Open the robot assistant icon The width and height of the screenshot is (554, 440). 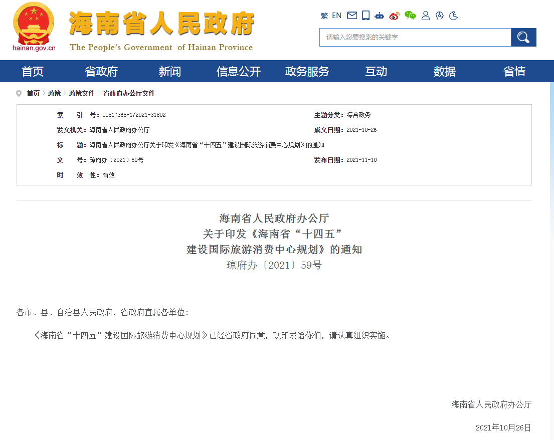(380, 16)
